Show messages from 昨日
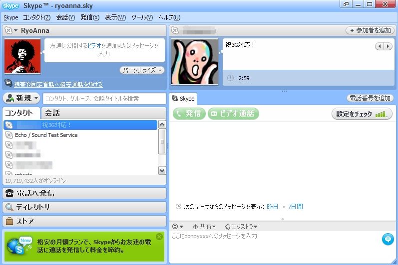 click(x=272, y=207)
